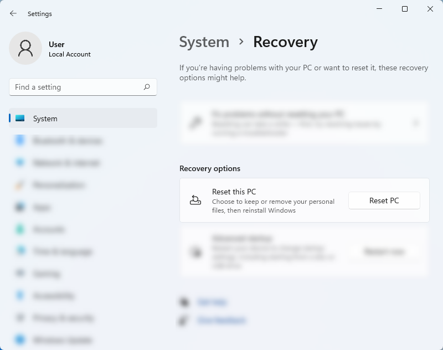The width and height of the screenshot is (443, 350).
Task: Click the Reset PC button
Action: pos(384,200)
